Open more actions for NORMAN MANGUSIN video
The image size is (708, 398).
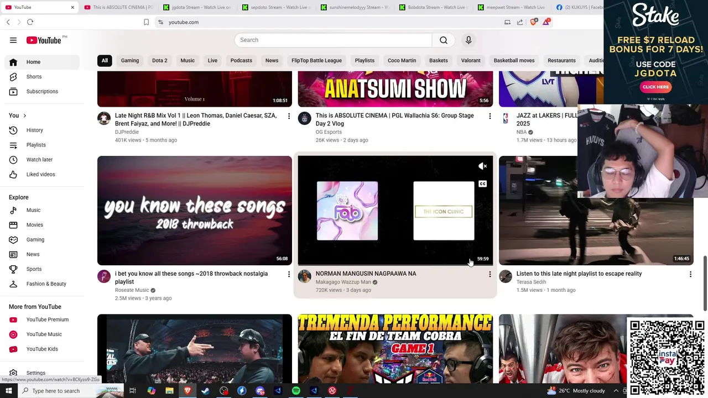click(x=490, y=274)
